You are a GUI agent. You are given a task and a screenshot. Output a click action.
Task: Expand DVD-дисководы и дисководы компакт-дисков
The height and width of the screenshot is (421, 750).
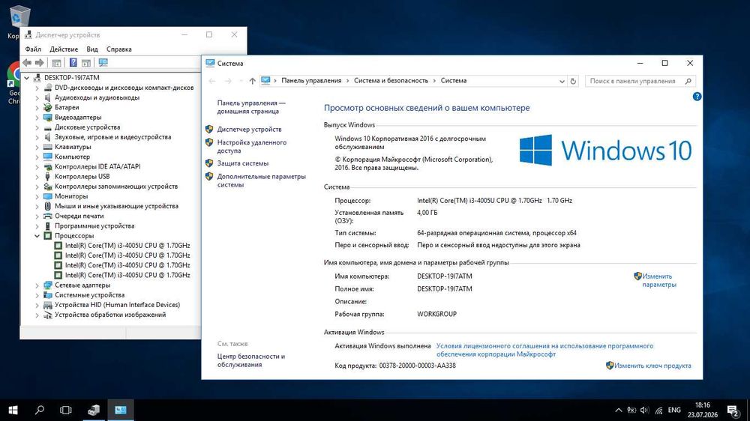[37, 88]
